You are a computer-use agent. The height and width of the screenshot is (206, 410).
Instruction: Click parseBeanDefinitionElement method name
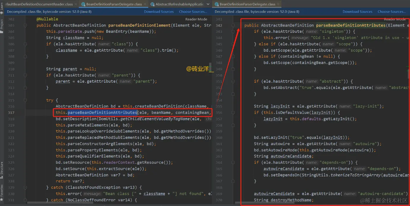[139, 25]
